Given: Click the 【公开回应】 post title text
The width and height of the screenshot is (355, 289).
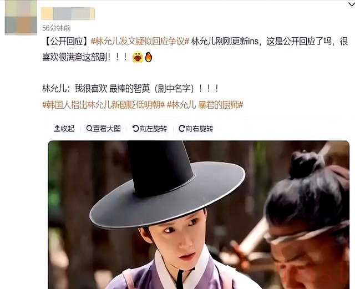Looking at the screenshot, I should [x=67, y=42].
